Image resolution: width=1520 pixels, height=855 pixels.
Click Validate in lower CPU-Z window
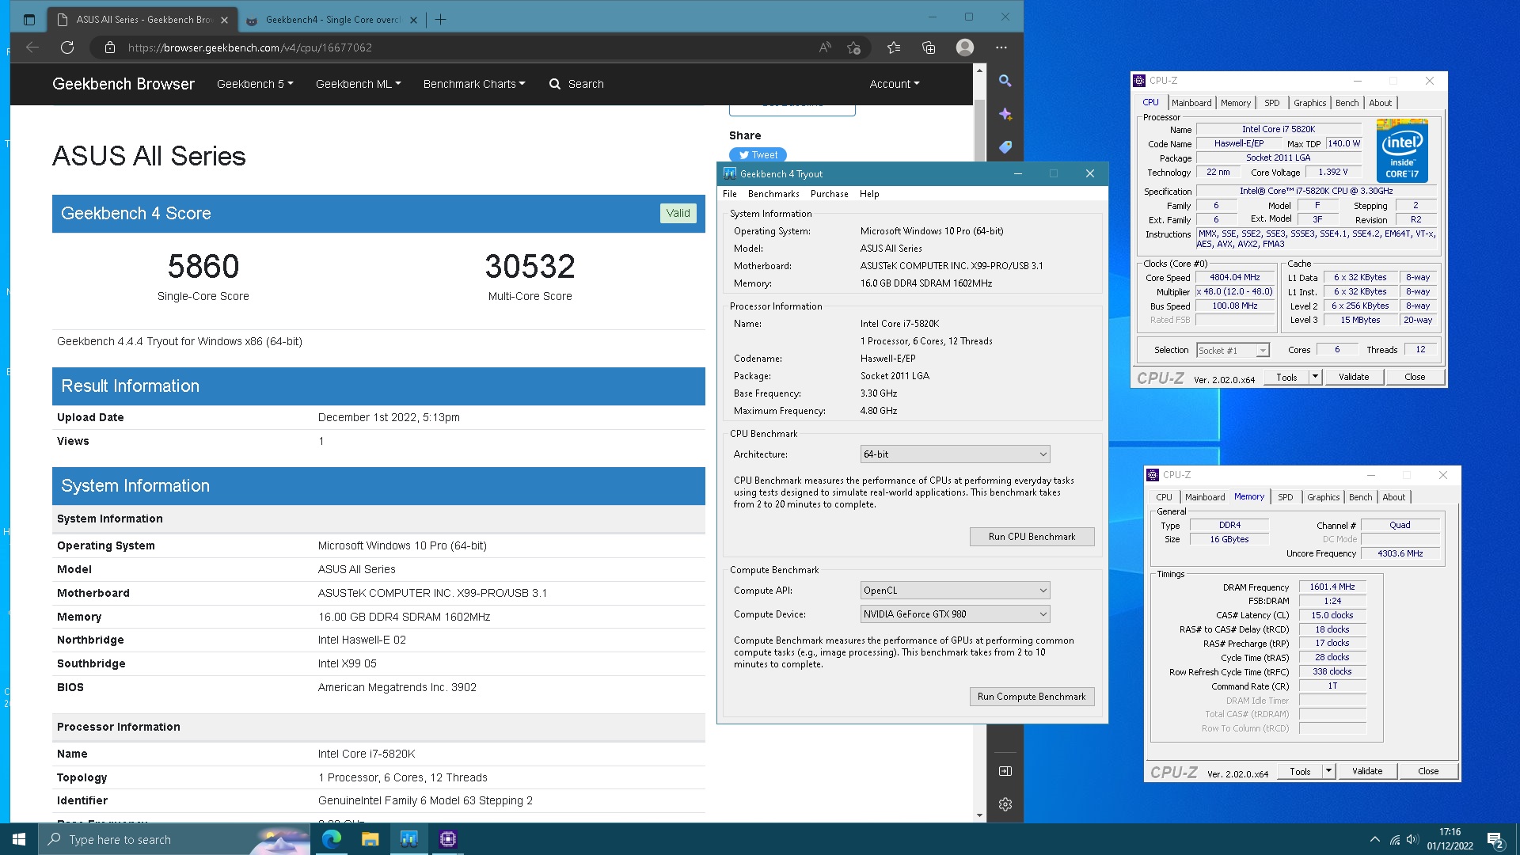point(1367,771)
